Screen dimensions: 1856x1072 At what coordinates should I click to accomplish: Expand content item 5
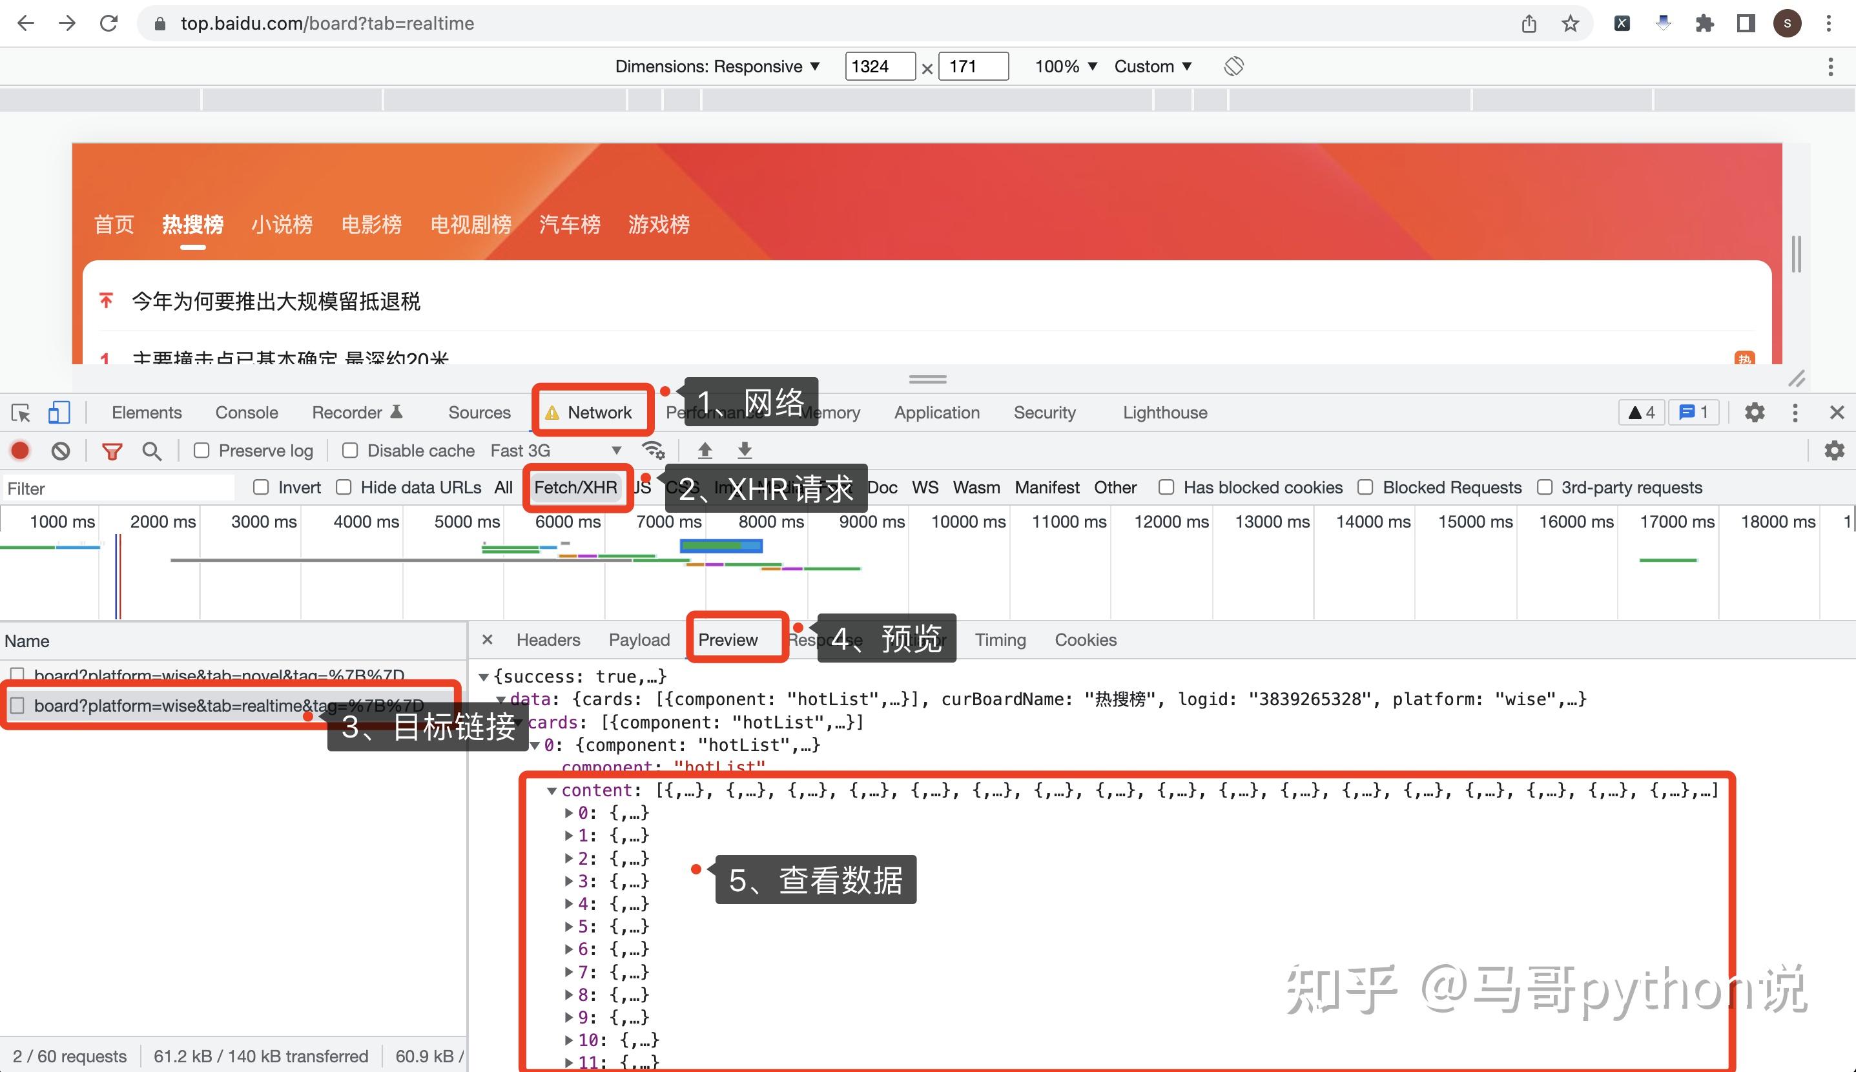(568, 926)
